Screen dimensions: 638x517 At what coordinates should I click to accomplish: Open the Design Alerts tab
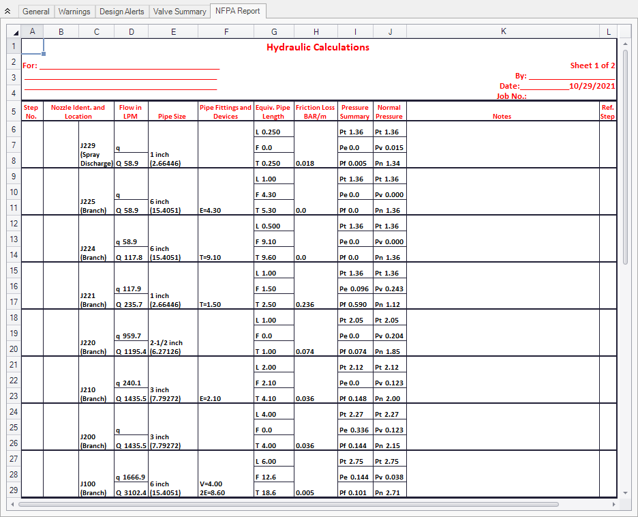[x=122, y=12]
